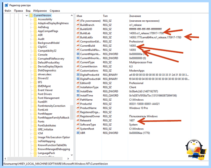Click the InstallDate DWORD icon
This screenshot has height=168, width=211.
point(78,92)
